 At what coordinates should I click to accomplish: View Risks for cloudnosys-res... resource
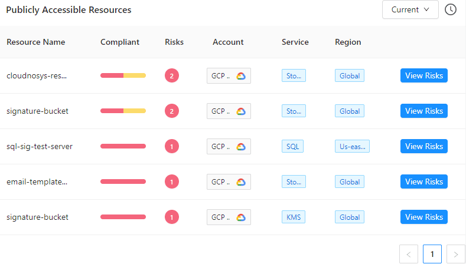click(x=424, y=75)
